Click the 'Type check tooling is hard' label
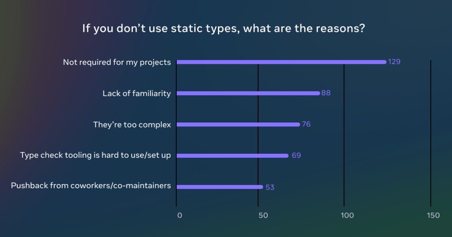This screenshot has height=237, width=452. [95, 155]
